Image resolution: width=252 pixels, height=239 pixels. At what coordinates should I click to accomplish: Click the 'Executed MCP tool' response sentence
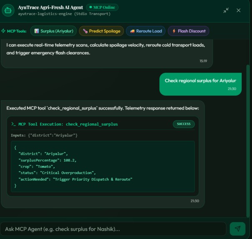point(103,108)
